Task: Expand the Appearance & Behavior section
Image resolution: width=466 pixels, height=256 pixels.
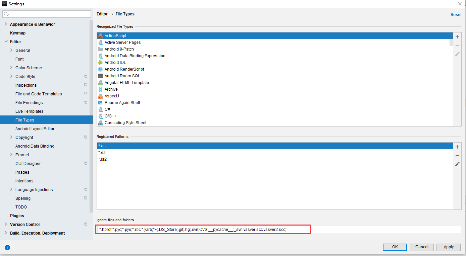Action: pos(6,24)
